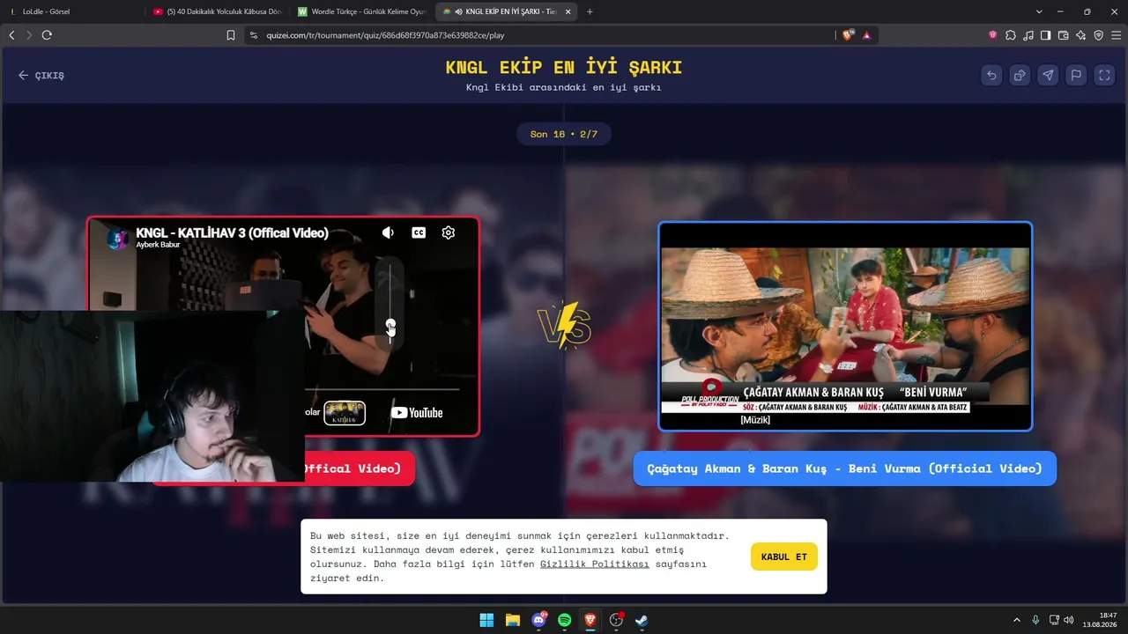Toggle closed captions on KATLİHAV 3 video
Viewport: 1128px width, 634px height.
pyautogui.click(x=419, y=232)
